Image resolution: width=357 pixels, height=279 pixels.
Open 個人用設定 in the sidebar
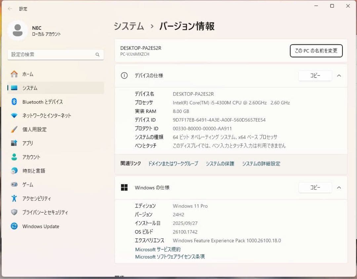tap(56, 129)
